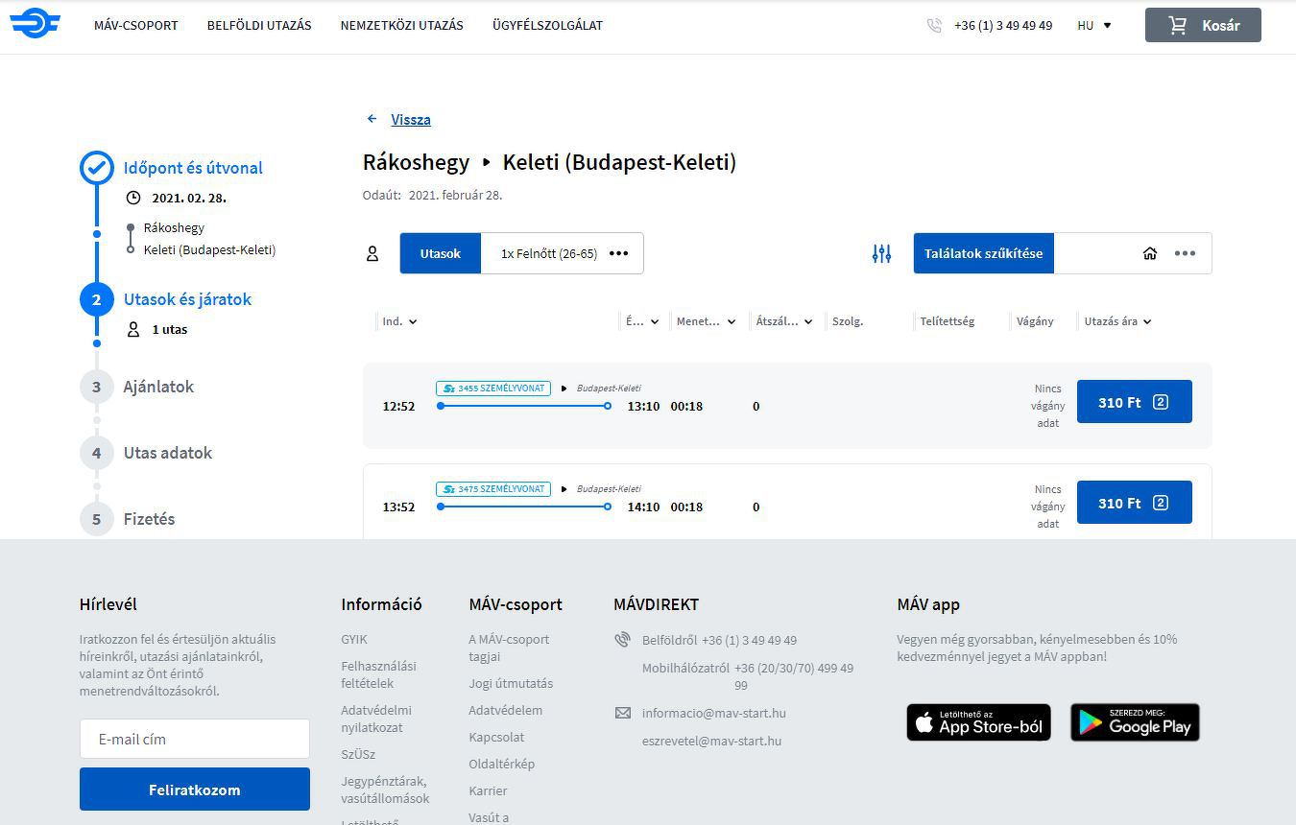Select 310 Ft ticket for 12:52 train

click(1134, 402)
